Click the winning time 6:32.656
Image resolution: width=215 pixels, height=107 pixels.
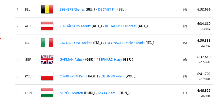pyautogui.click(x=204, y=10)
